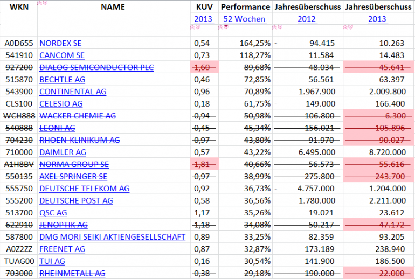Select 2013 value 238.940 for Freenet
415x279 pixels.
tap(390, 249)
